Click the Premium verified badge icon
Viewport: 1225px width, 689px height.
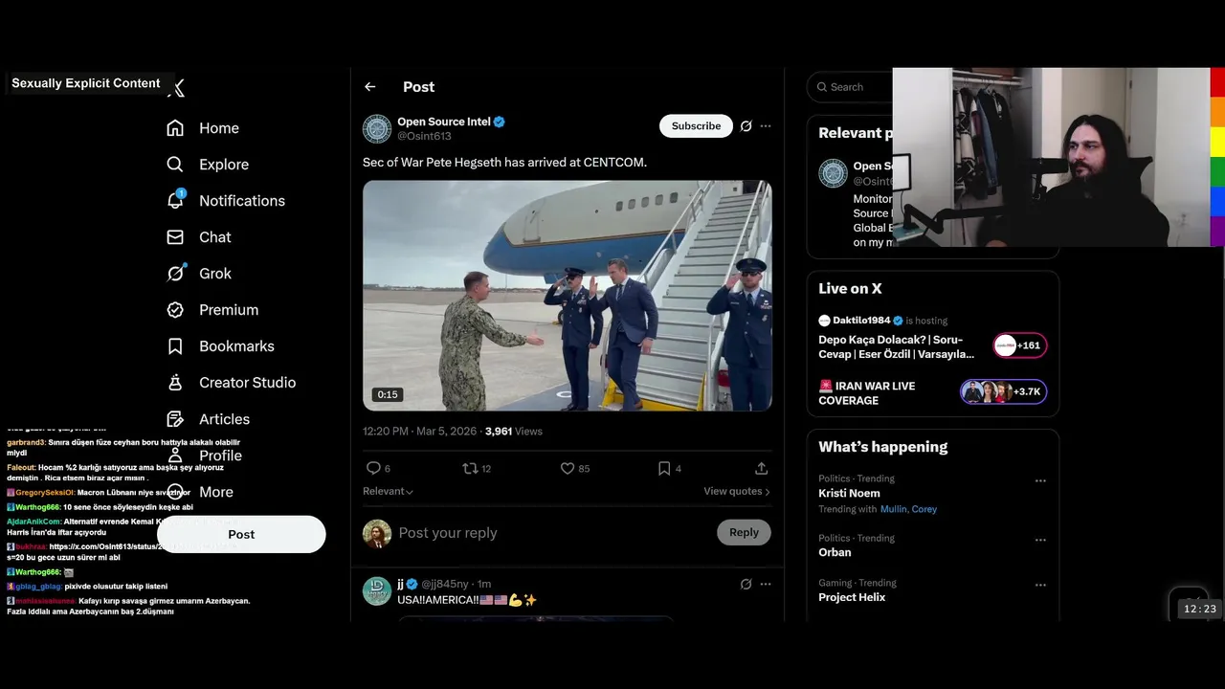pos(175,310)
